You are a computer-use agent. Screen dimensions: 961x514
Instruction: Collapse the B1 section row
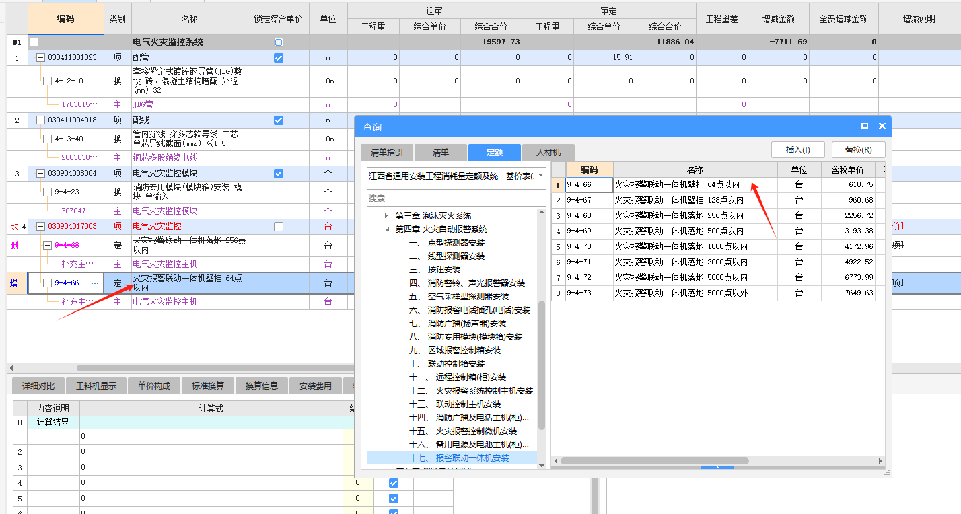pyautogui.click(x=34, y=42)
